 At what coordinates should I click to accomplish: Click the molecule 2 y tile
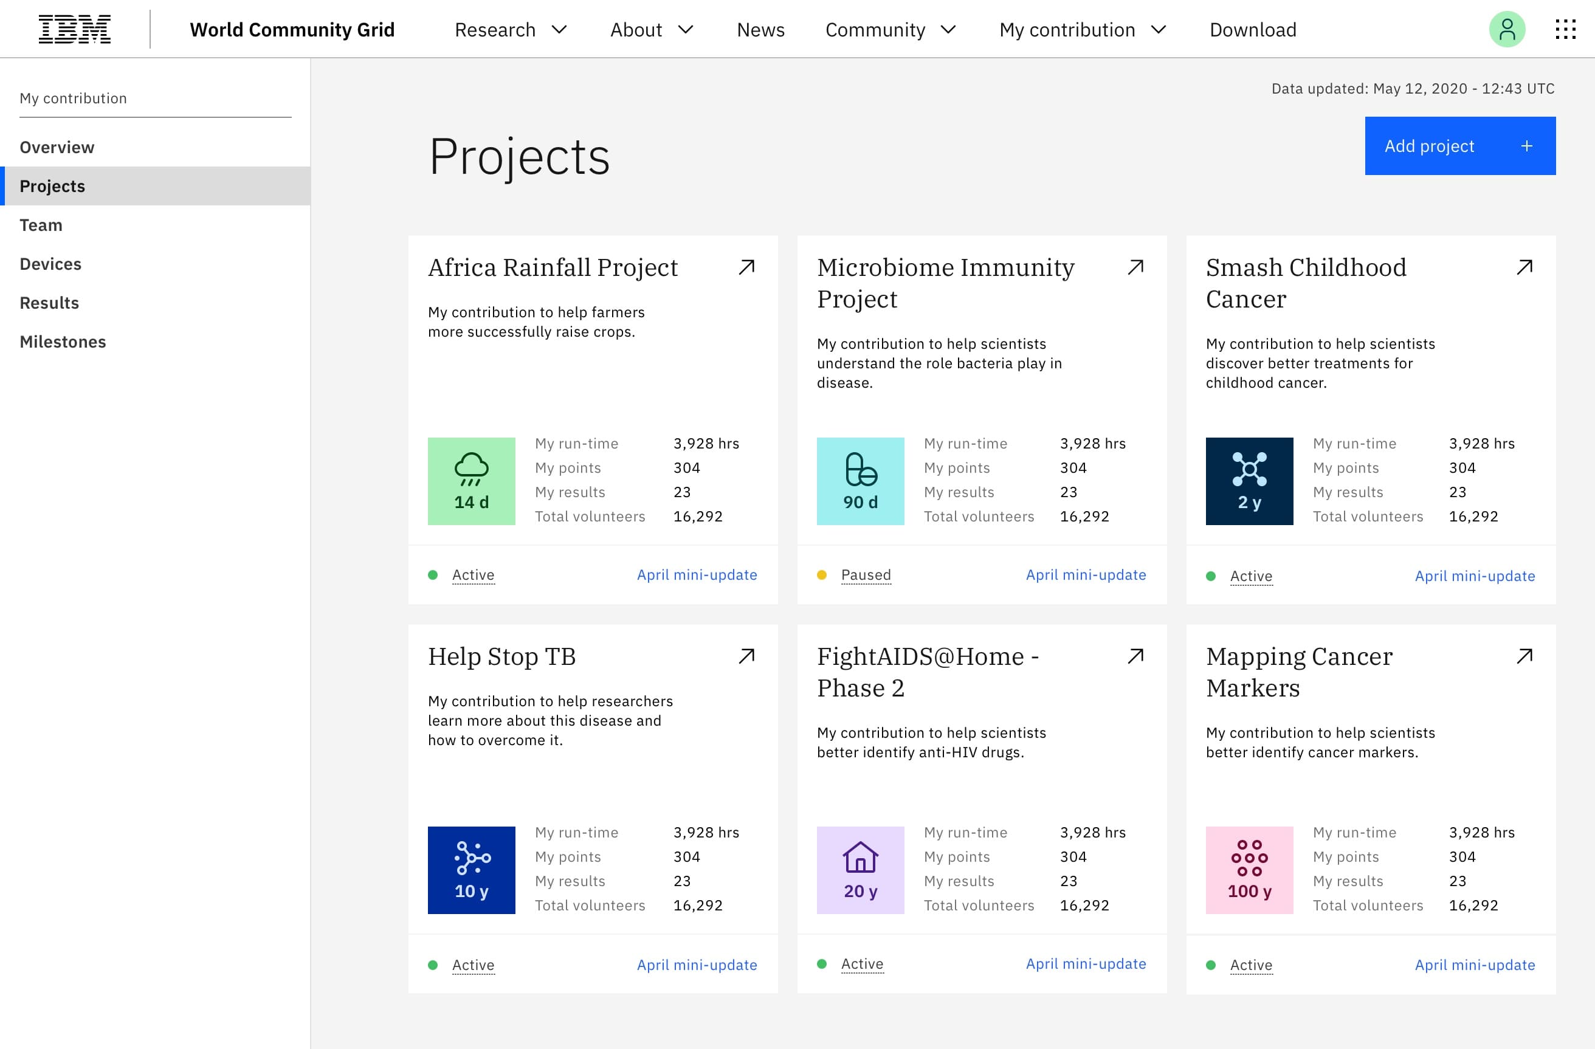coord(1249,481)
